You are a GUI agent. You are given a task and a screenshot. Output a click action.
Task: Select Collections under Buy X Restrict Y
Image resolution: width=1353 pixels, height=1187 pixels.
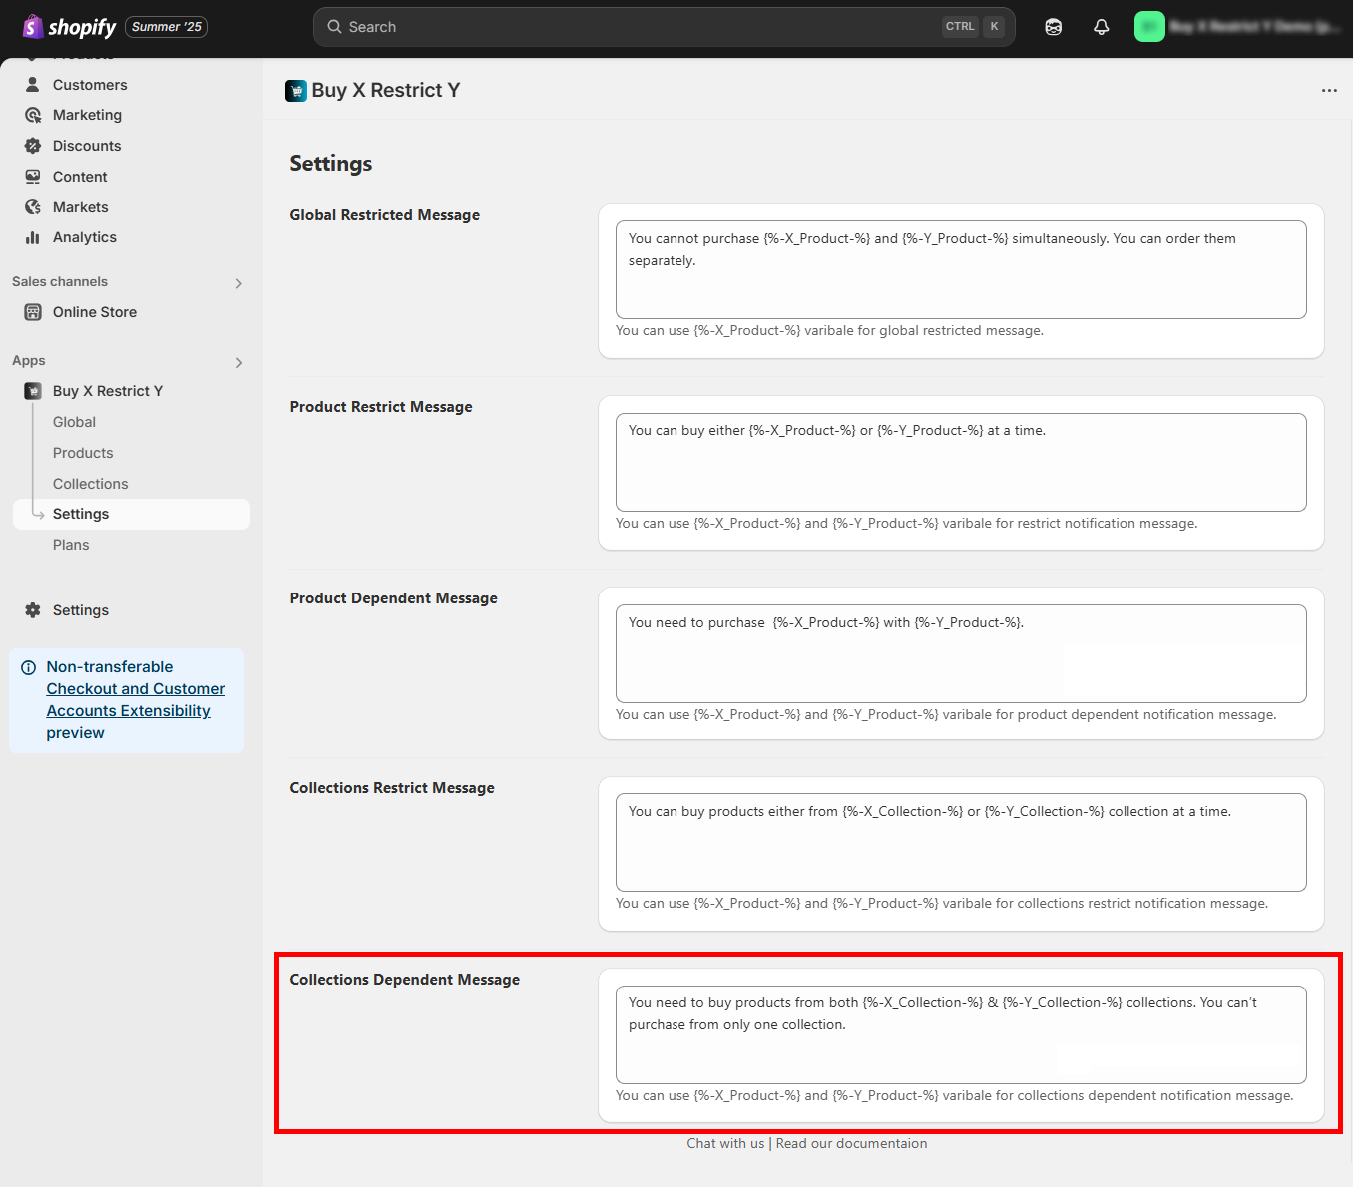tap(90, 484)
